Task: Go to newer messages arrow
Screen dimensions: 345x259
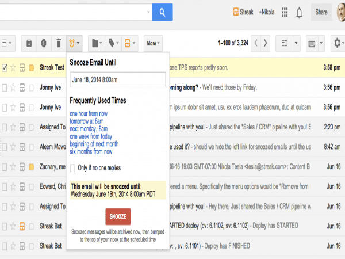Action: pos(256,43)
